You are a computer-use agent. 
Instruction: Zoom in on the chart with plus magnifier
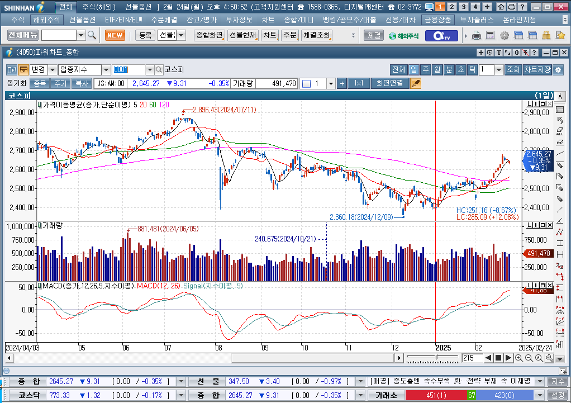pos(519,358)
